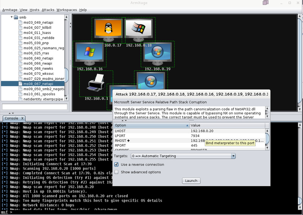
Task: Select the Windows XP host 192.168.0.16
Action: tap(89, 54)
